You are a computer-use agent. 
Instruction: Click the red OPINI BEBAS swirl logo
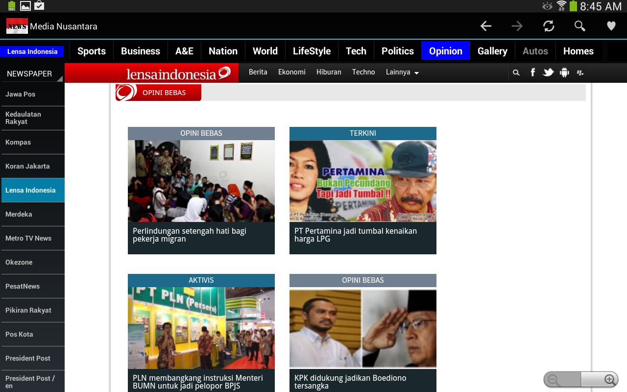pos(126,92)
